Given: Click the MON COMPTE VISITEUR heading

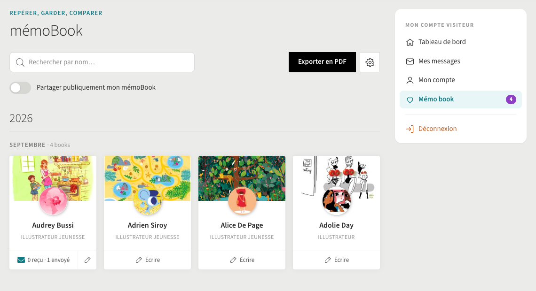Looking at the screenshot, I should click(440, 25).
